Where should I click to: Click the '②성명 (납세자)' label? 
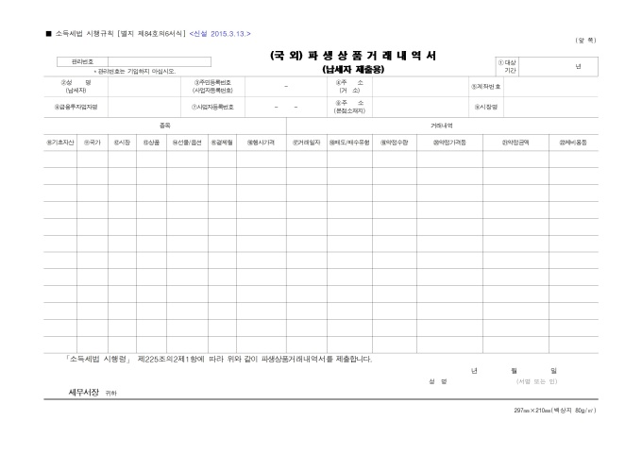[x=76, y=87]
